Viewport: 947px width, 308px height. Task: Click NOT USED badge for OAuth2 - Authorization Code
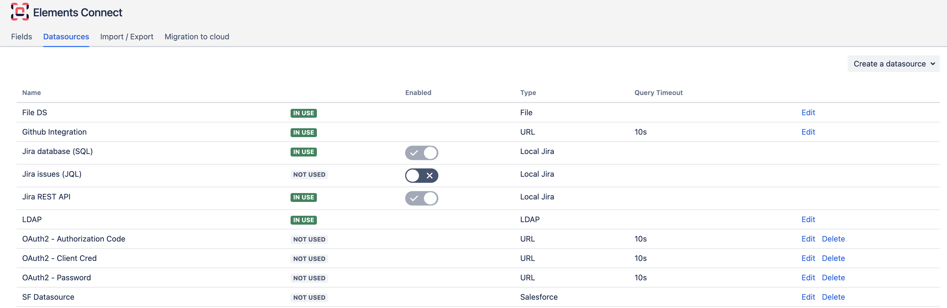tap(309, 240)
